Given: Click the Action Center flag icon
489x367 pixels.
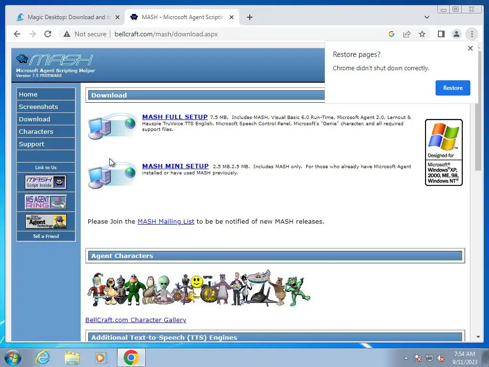Looking at the screenshot, I should coord(418,358).
